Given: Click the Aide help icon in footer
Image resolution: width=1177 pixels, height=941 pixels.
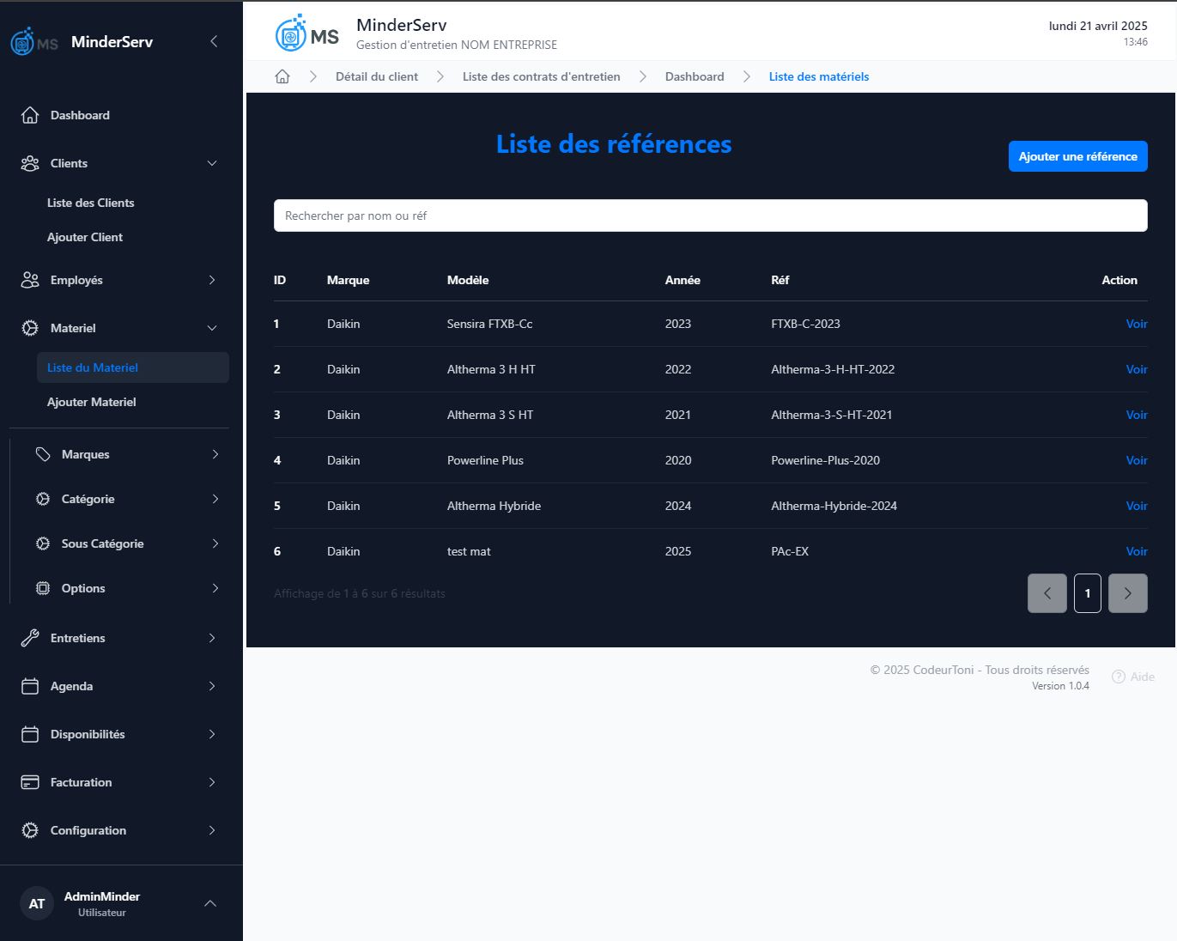Looking at the screenshot, I should tap(1118, 677).
